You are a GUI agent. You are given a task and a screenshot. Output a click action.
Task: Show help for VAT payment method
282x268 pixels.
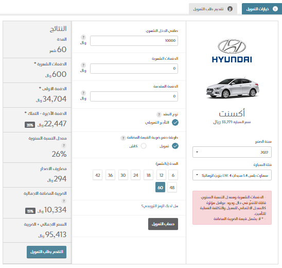pos(123,138)
